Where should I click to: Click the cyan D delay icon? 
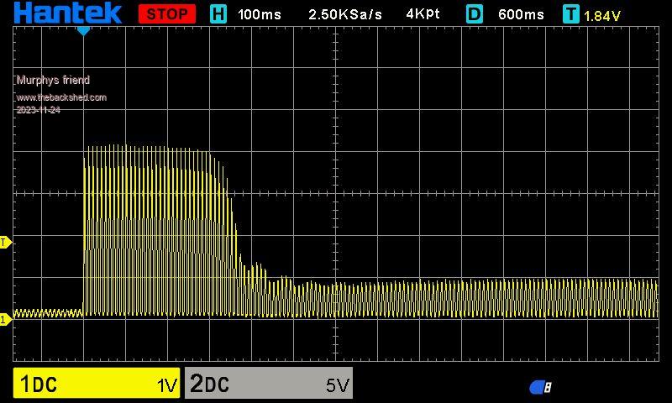tap(475, 14)
